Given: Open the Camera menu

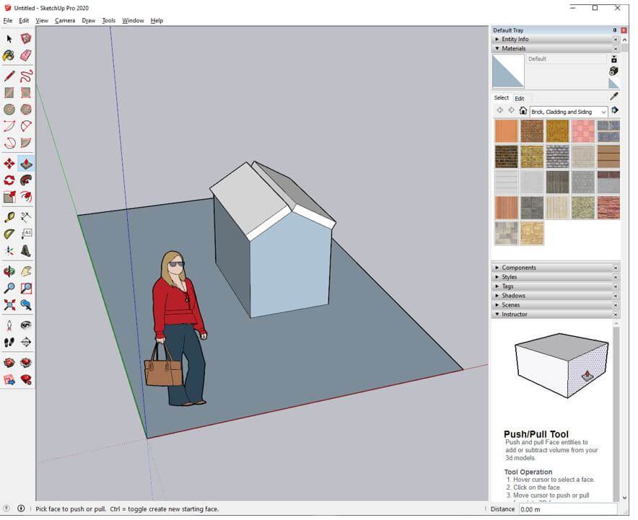Looking at the screenshot, I should pyautogui.click(x=65, y=20).
